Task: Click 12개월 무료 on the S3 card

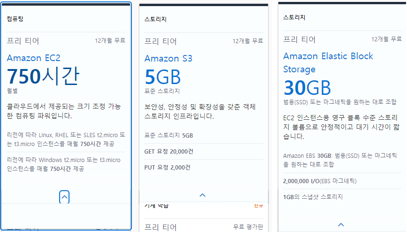Action: (247, 41)
